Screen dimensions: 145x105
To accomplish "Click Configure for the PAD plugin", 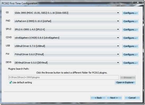I will [x=130, y=21].
